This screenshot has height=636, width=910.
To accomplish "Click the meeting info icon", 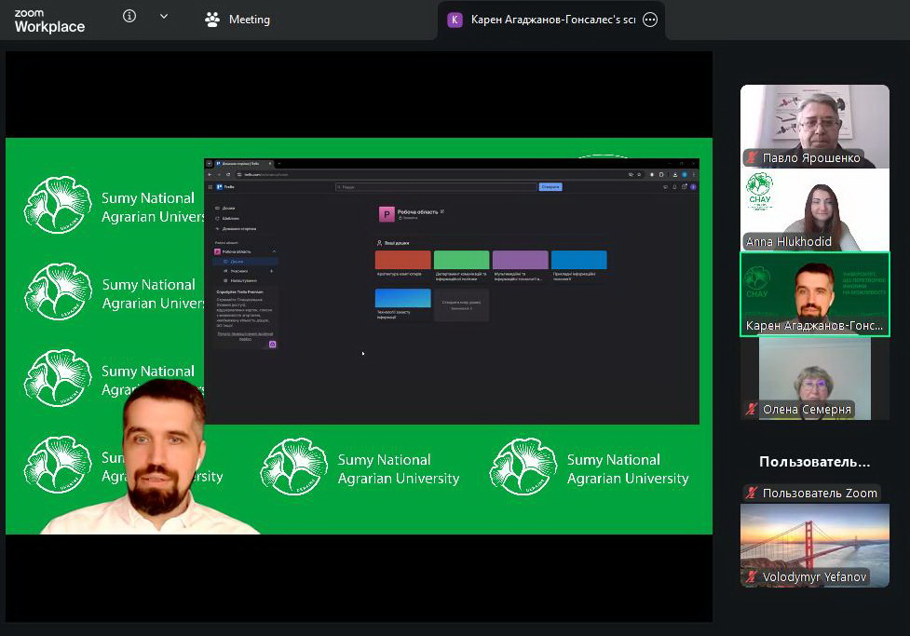I will point(129,17).
